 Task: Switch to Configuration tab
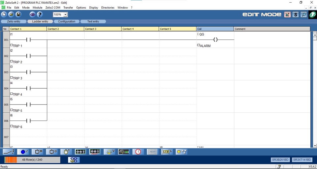66,21
